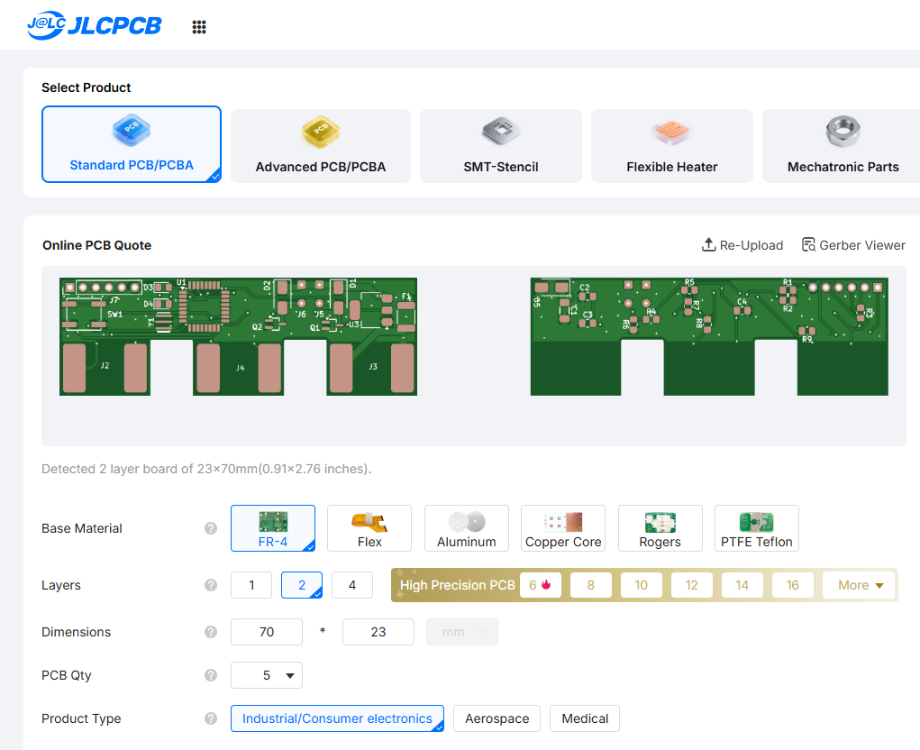
Task: Click help icon beside Dimensions
Action: pyautogui.click(x=211, y=632)
